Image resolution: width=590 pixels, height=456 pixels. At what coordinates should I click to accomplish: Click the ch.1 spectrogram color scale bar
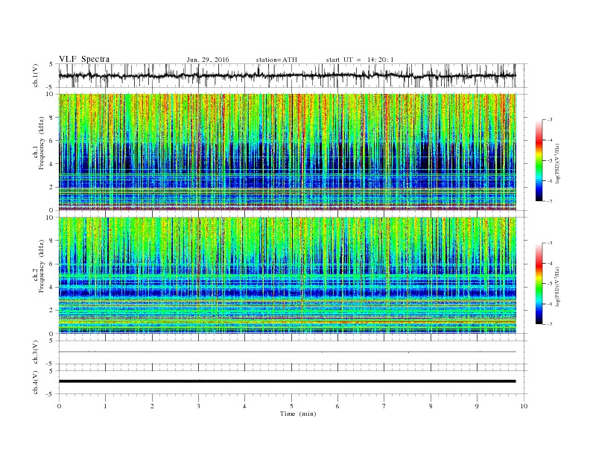click(539, 161)
